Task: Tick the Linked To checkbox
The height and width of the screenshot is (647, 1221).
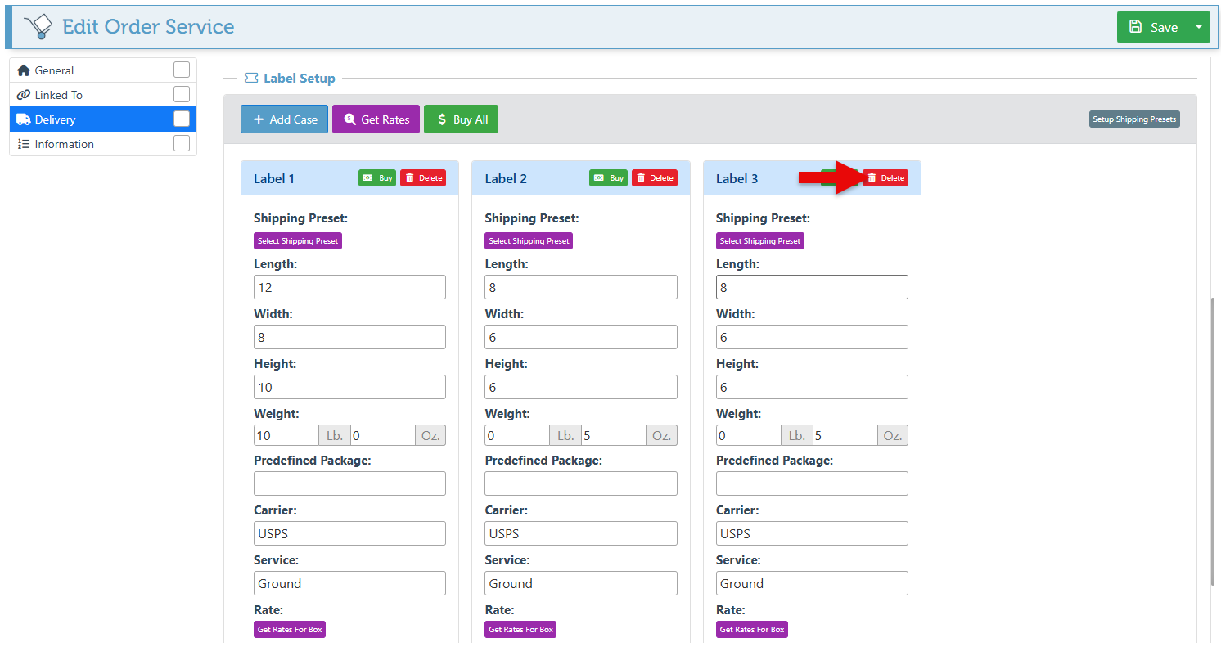Action: [x=182, y=94]
